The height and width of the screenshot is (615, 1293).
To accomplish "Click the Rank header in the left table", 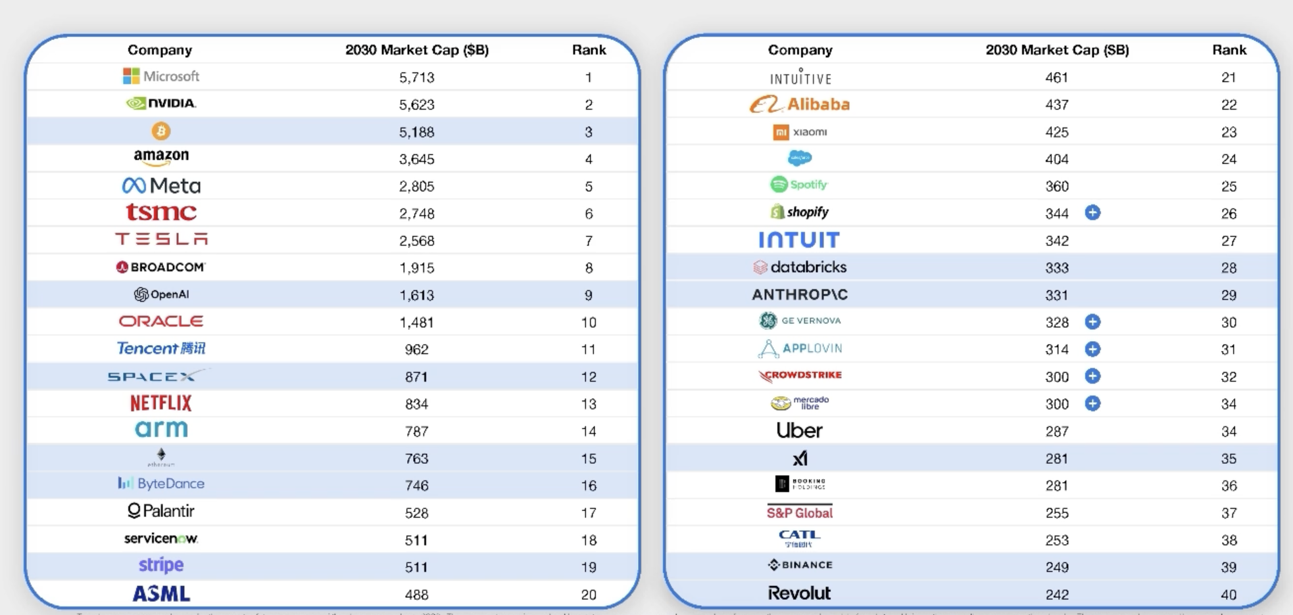I will point(589,50).
